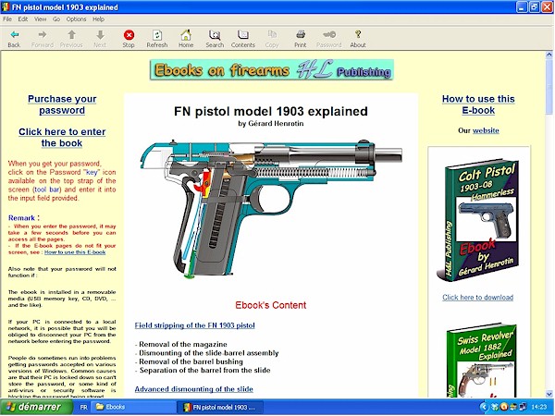
Task: Click the 14:23 system clock
Action: pyautogui.click(x=538, y=407)
